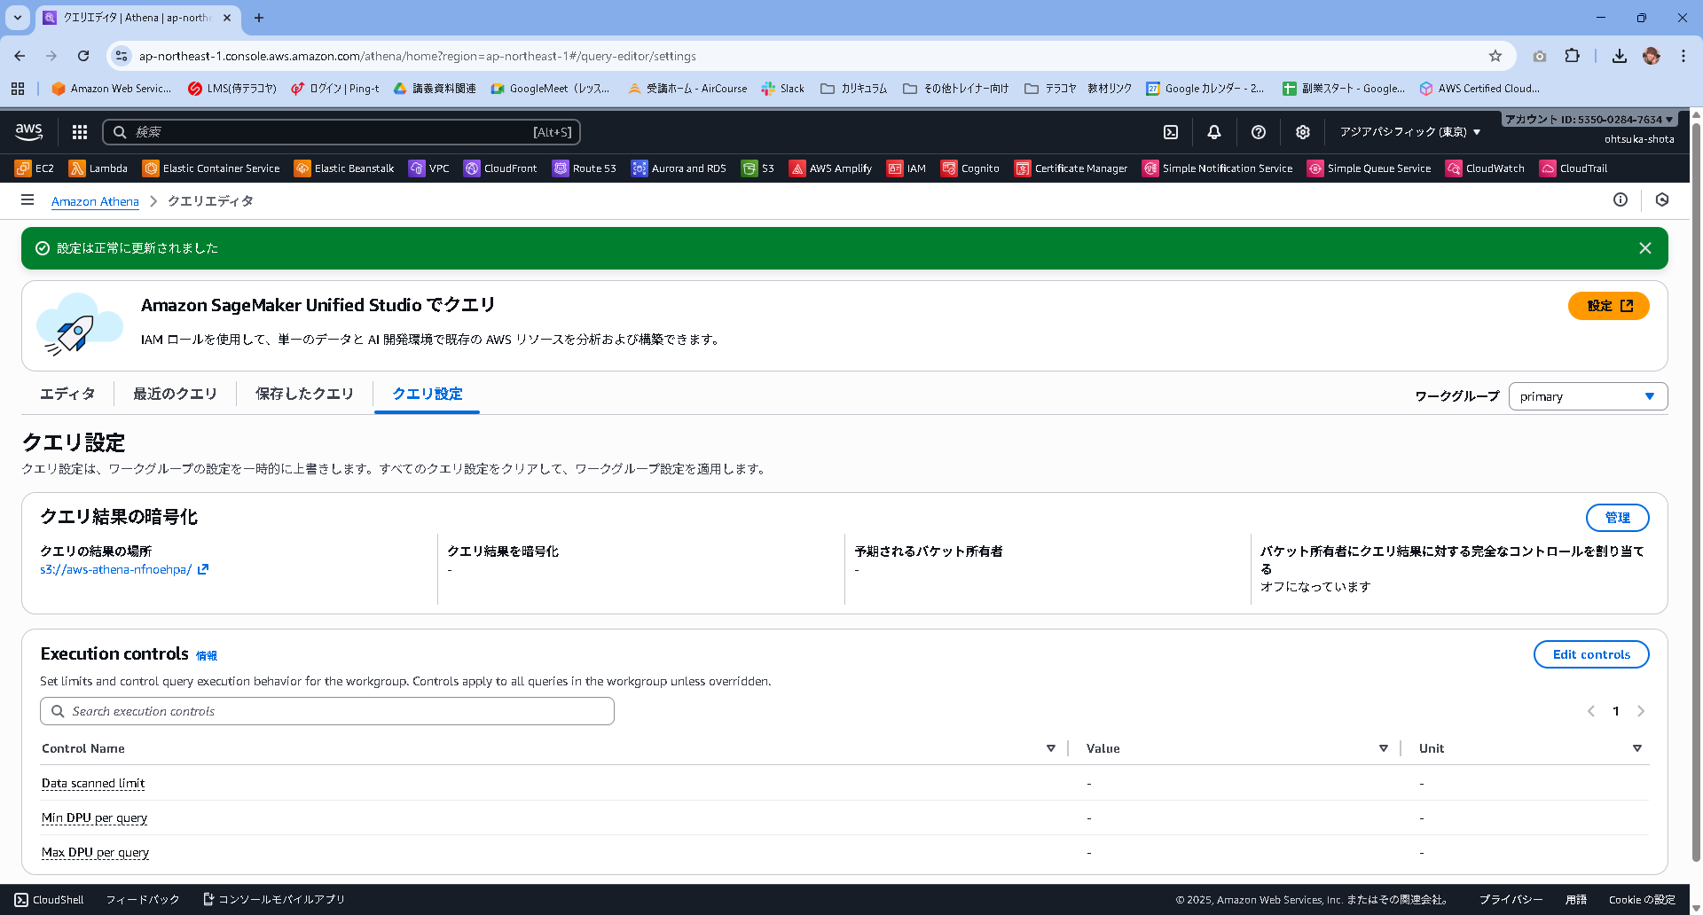Viewport: 1703px width, 915px height.
Task: Open Chrome tab search dropdown
Action: 18,18
